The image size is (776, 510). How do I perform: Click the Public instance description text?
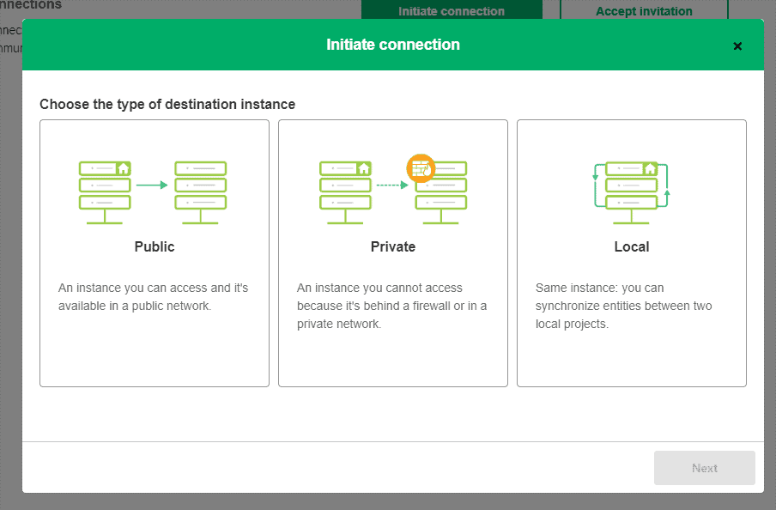153,297
